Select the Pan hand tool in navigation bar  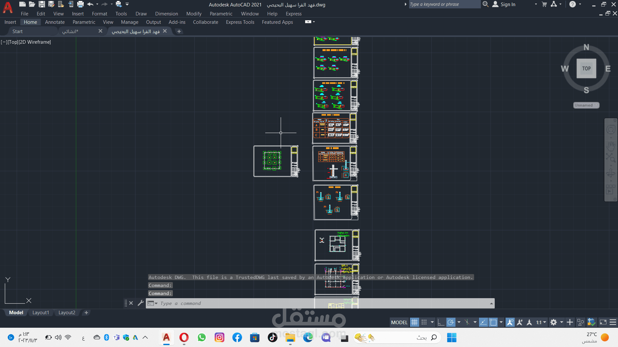point(611,147)
